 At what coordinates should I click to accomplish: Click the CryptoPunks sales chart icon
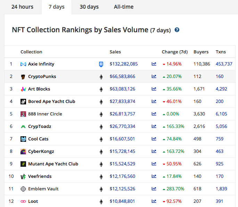tap(154, 77)
